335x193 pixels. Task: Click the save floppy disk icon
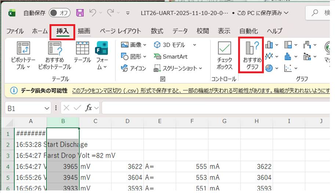pyautogui.click(x=80, y=13)
